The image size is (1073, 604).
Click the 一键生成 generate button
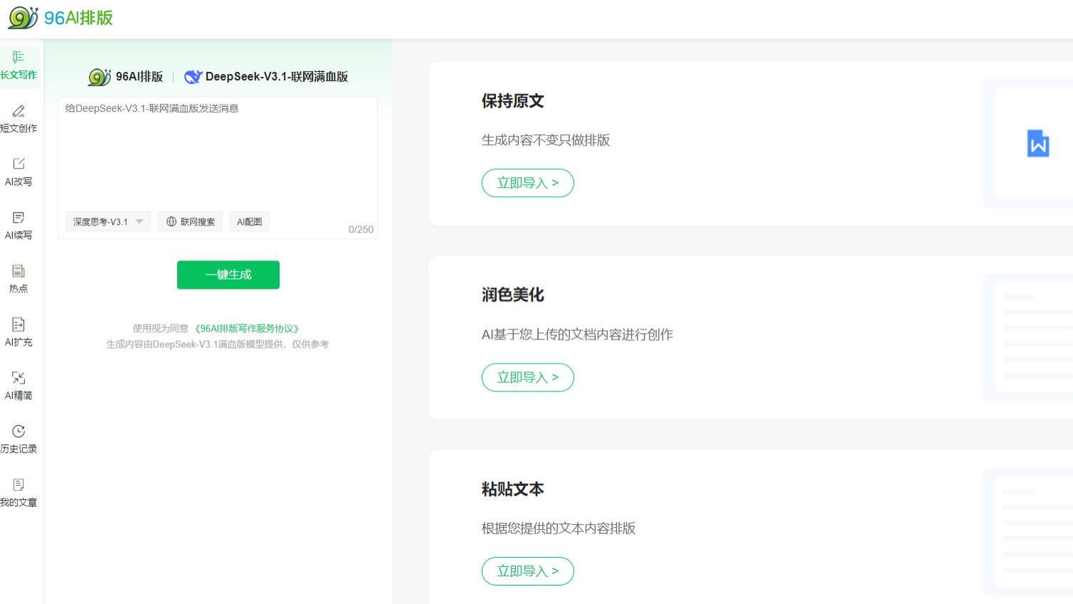(x=228, y=275)
